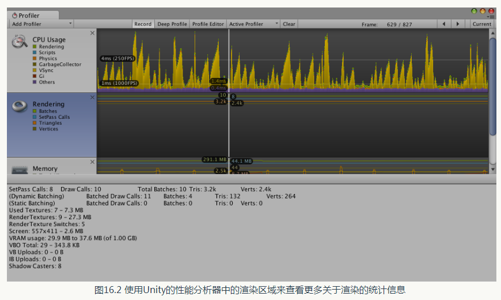Open the Active Profiler dropdown
The width and height of the screenshot is (501, 300).
tap(253, 24)
